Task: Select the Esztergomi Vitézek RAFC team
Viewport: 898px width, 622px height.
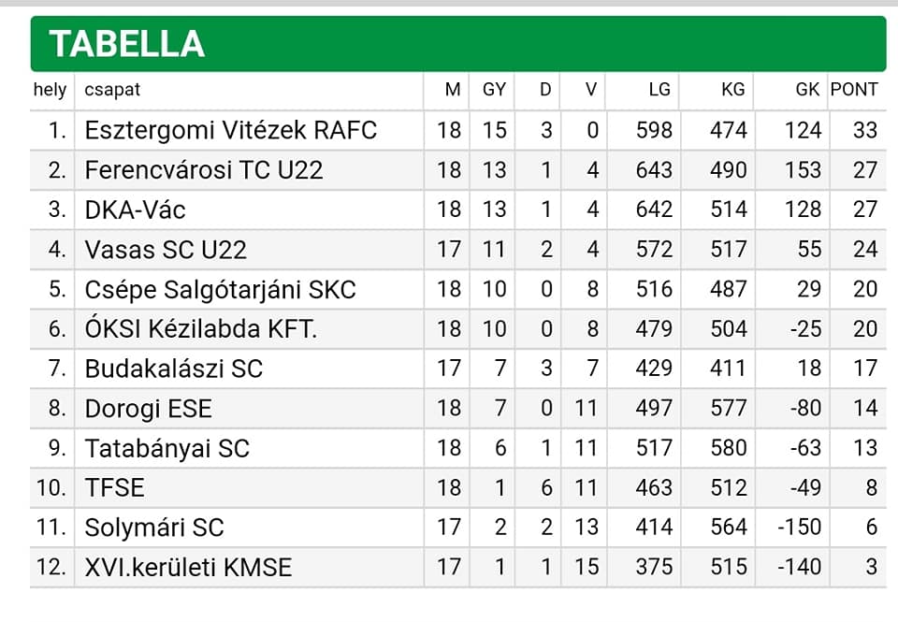Action: coord(231,130)
